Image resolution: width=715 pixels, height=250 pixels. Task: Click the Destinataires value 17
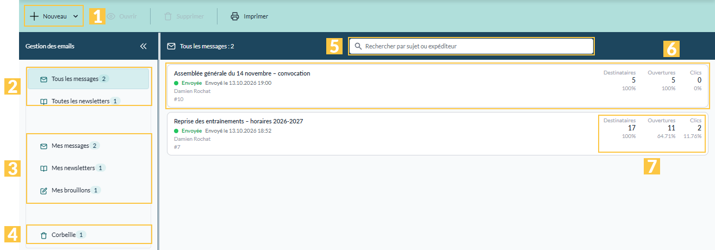(x=631, y=128)
